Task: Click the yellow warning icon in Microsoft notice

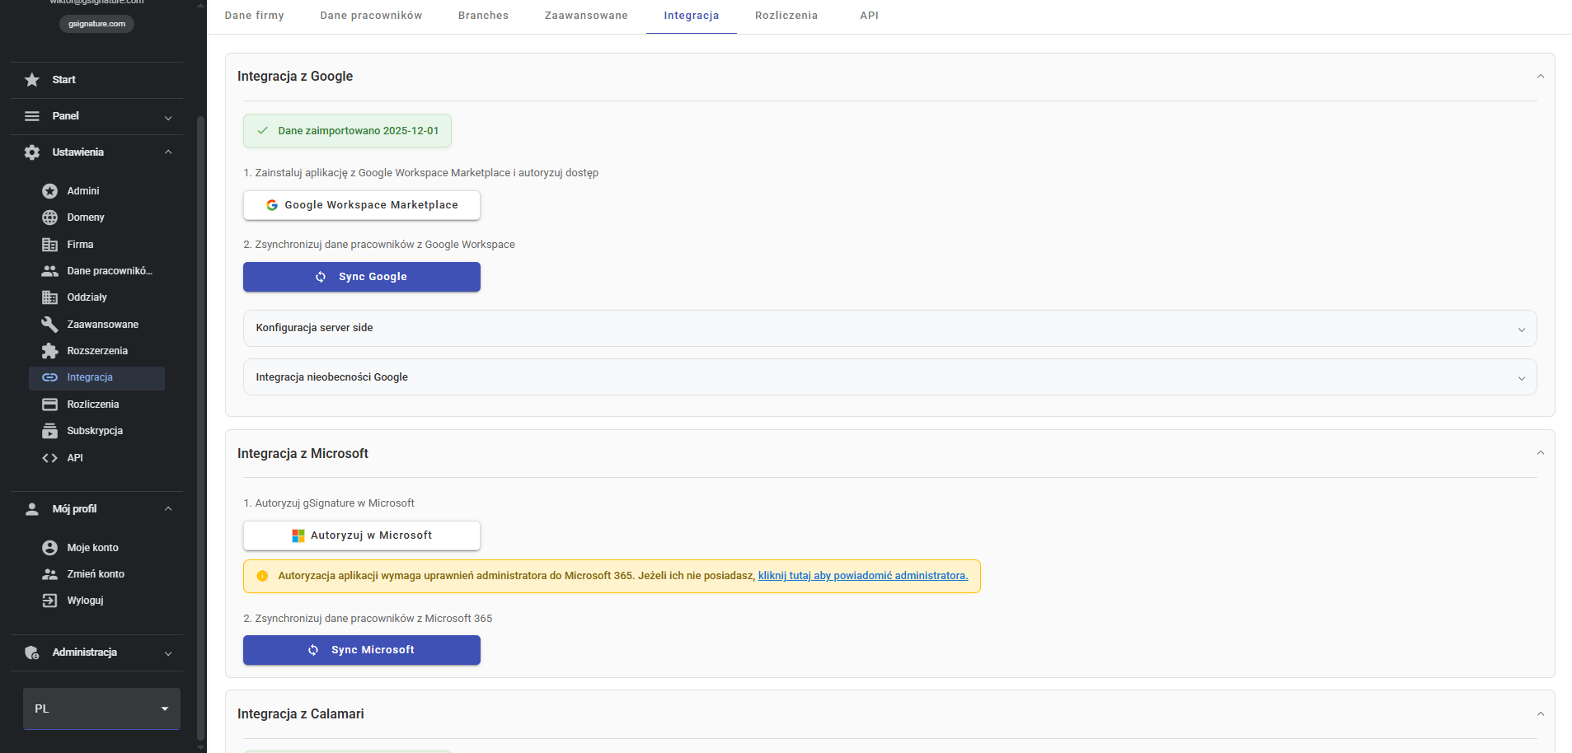Action: pyautogui.click(x=262, y=576)
